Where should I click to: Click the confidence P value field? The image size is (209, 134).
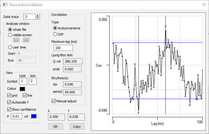(17, 116)
